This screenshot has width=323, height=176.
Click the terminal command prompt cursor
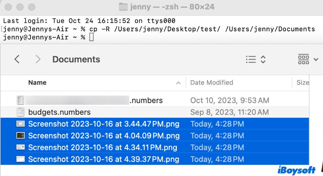point(92,37)
